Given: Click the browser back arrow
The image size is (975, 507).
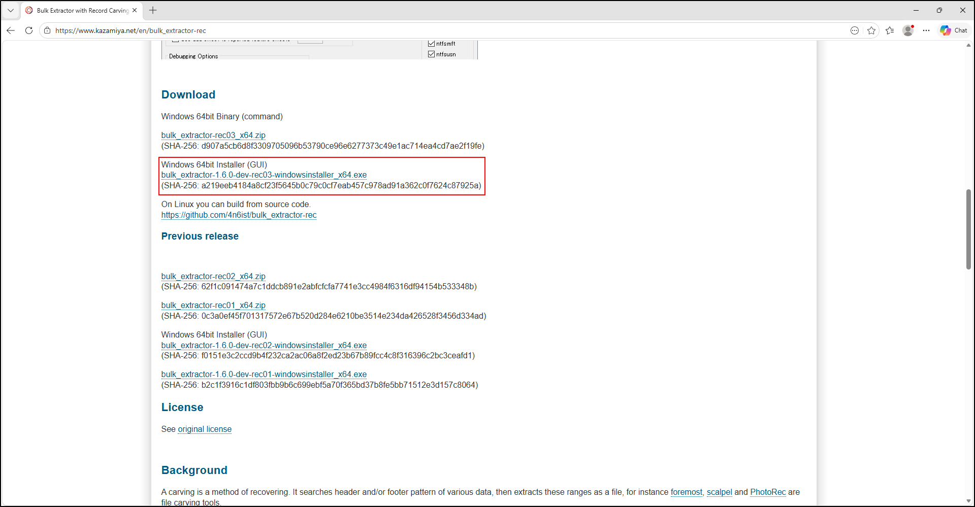Looking at the screenshot, I should click(11, 30).
